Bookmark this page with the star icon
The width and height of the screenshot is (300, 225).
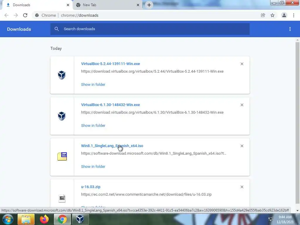click(272, 15)
